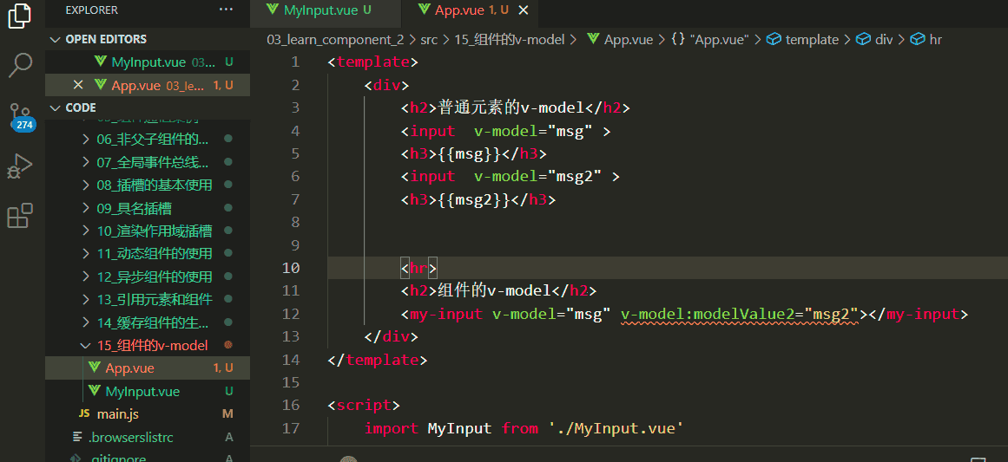Collapse the OPEN EDITORS section

point(148,39)
